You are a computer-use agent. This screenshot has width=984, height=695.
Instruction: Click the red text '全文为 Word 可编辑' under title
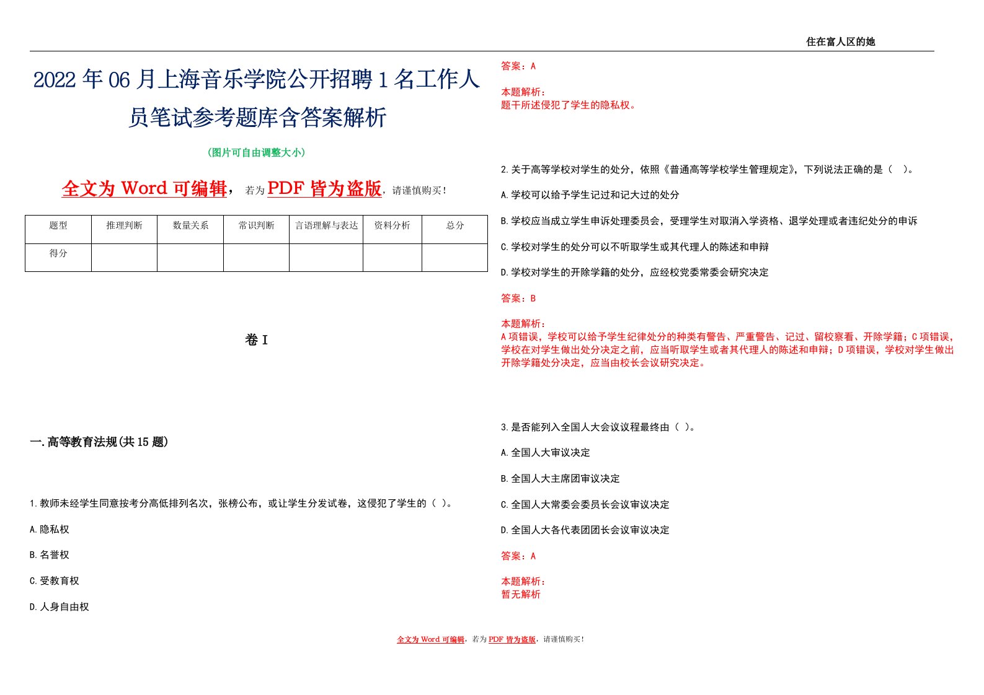tap(144, 188)
